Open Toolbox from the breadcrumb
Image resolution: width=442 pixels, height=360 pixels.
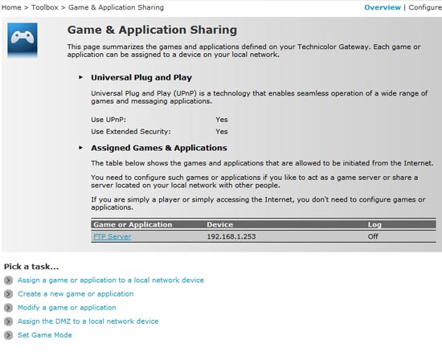[45, 7]
